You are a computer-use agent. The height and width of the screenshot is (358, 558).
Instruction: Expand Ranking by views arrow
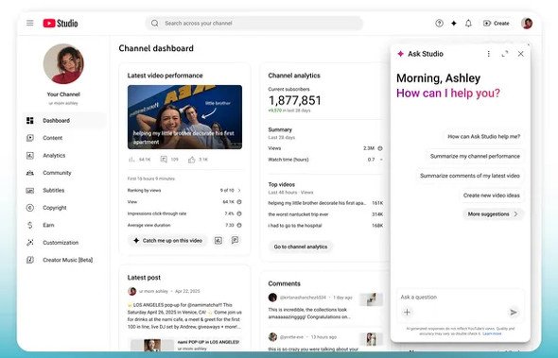coord(239,191)
